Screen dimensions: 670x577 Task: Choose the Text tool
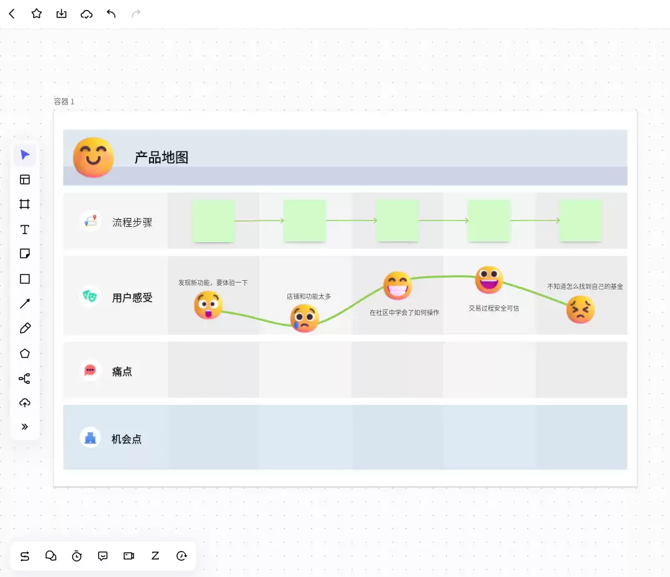click(x=25, y=230)
